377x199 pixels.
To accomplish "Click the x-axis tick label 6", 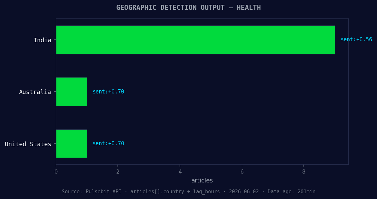I will [242, 172].
